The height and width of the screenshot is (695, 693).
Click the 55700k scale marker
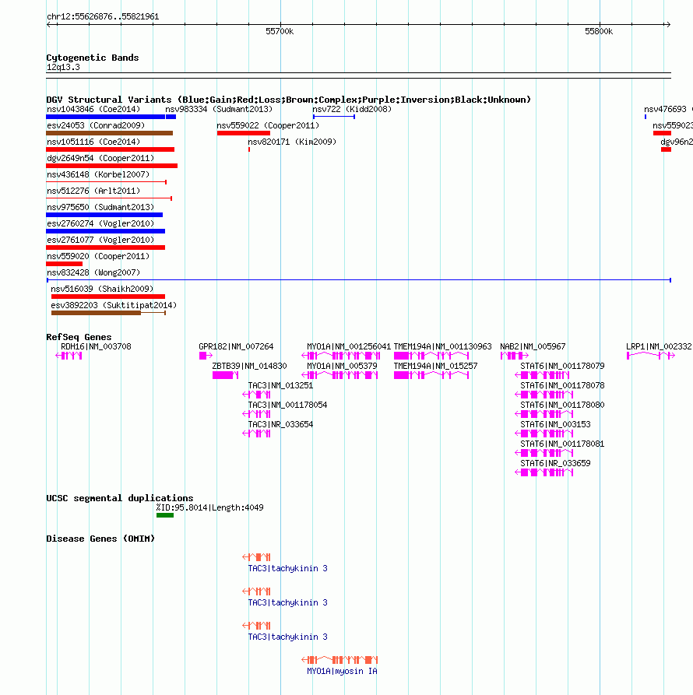coord(280,31)
